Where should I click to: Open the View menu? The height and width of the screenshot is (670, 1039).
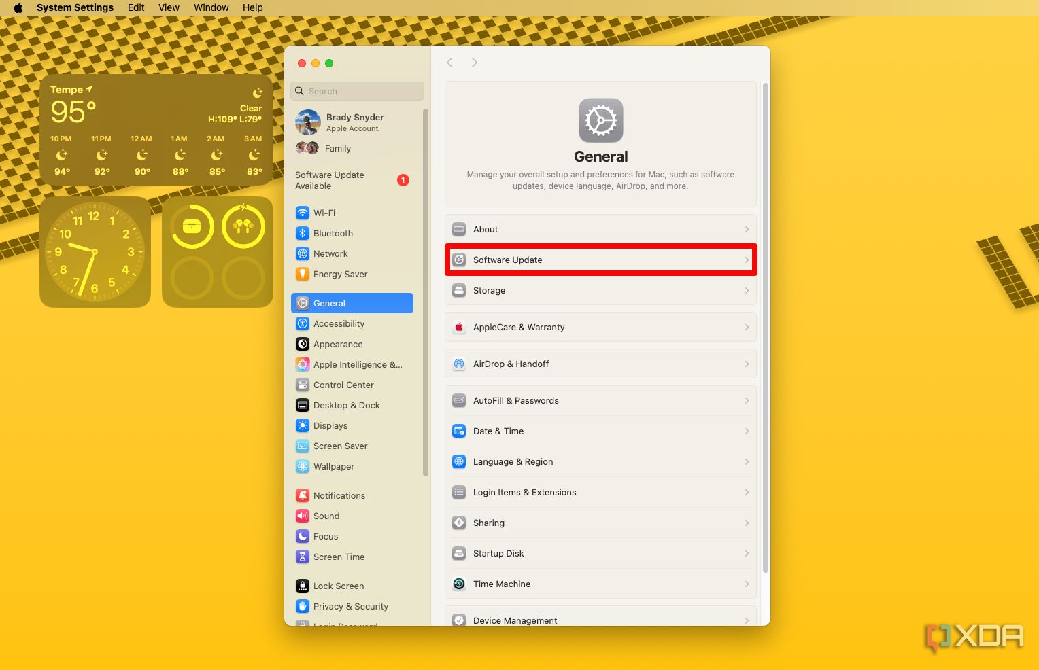pyautogui.click(x=169, y=7)
